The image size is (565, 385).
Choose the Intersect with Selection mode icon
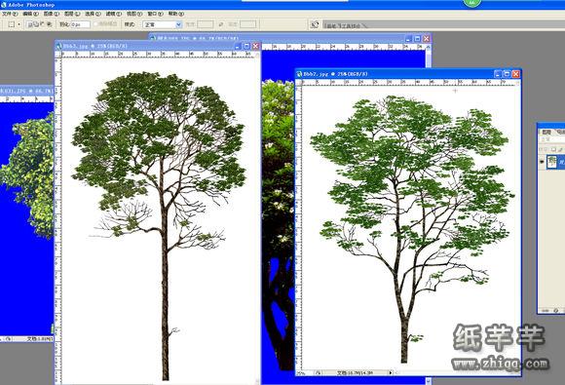(50, 24)
